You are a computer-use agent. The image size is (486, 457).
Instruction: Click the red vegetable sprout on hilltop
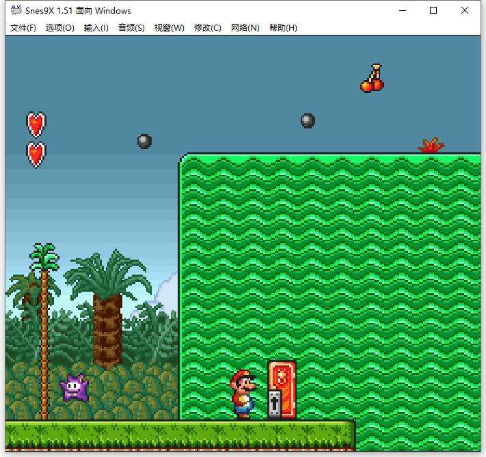431,146
